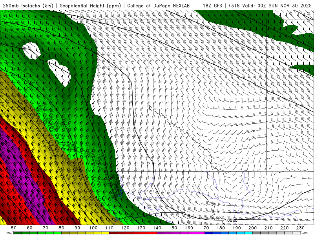Select the darkest green swatch starting the color bar

[17, 233]
